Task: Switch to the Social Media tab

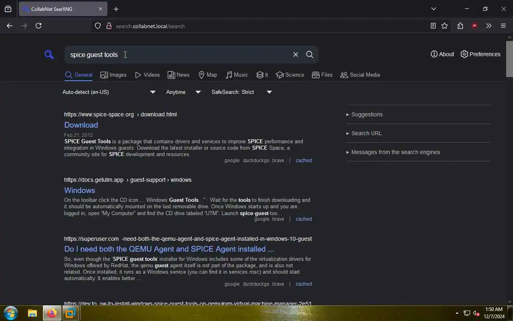Action: (360, 75)
